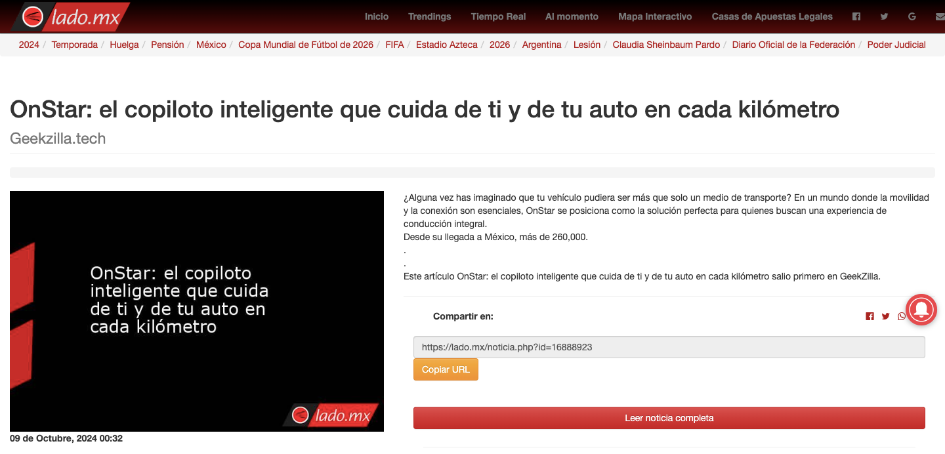Open Tiempo Real menu item
The height and width of the screenshot is (454, 945).
tap(498, 16)
